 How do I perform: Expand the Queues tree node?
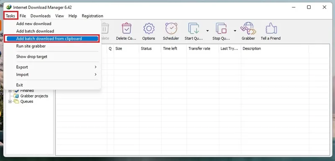[10, 102]
